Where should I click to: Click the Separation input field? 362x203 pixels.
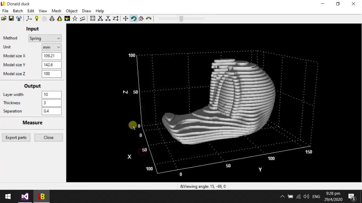click(51, 111)
